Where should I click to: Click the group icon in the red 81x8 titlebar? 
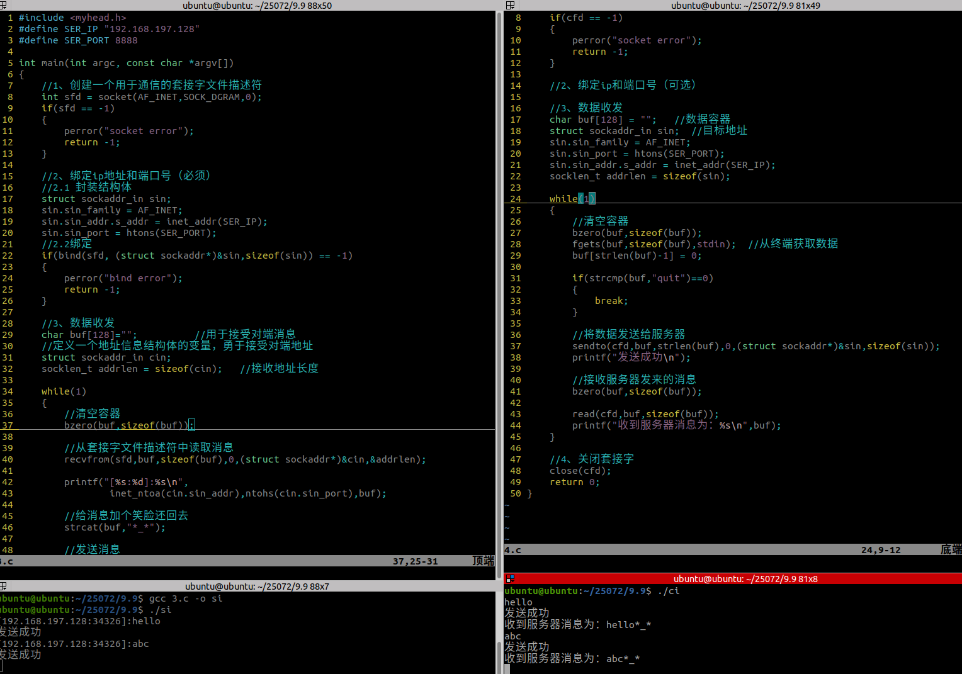510,578
